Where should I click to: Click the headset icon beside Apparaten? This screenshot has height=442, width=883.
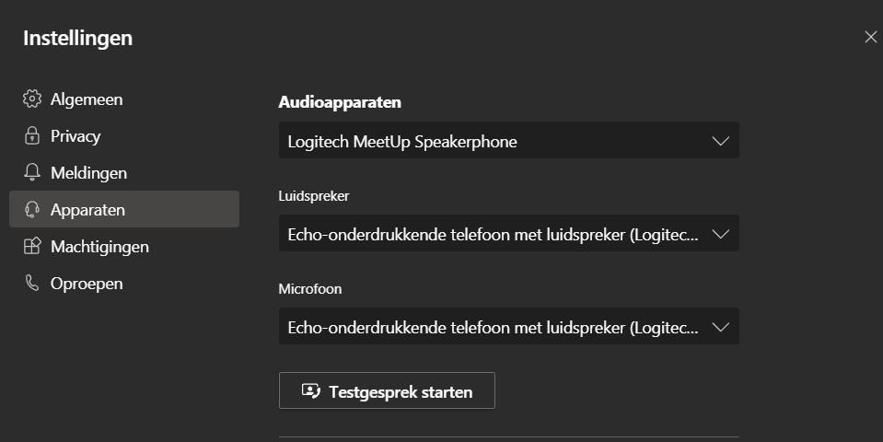point(32,210)
